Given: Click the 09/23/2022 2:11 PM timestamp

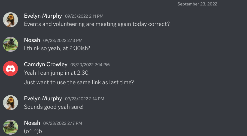Looking at the screenshot, I should (x=84, y=16).
